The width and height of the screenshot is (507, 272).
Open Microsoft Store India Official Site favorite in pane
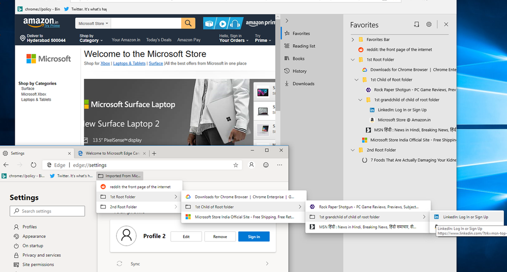(409, 140)
